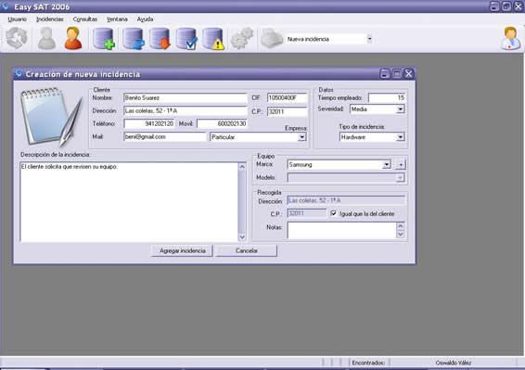The width and height of the screenshot is (525, 370).
Task: Open the Ventana menu
Action: [x=117, y=19]
